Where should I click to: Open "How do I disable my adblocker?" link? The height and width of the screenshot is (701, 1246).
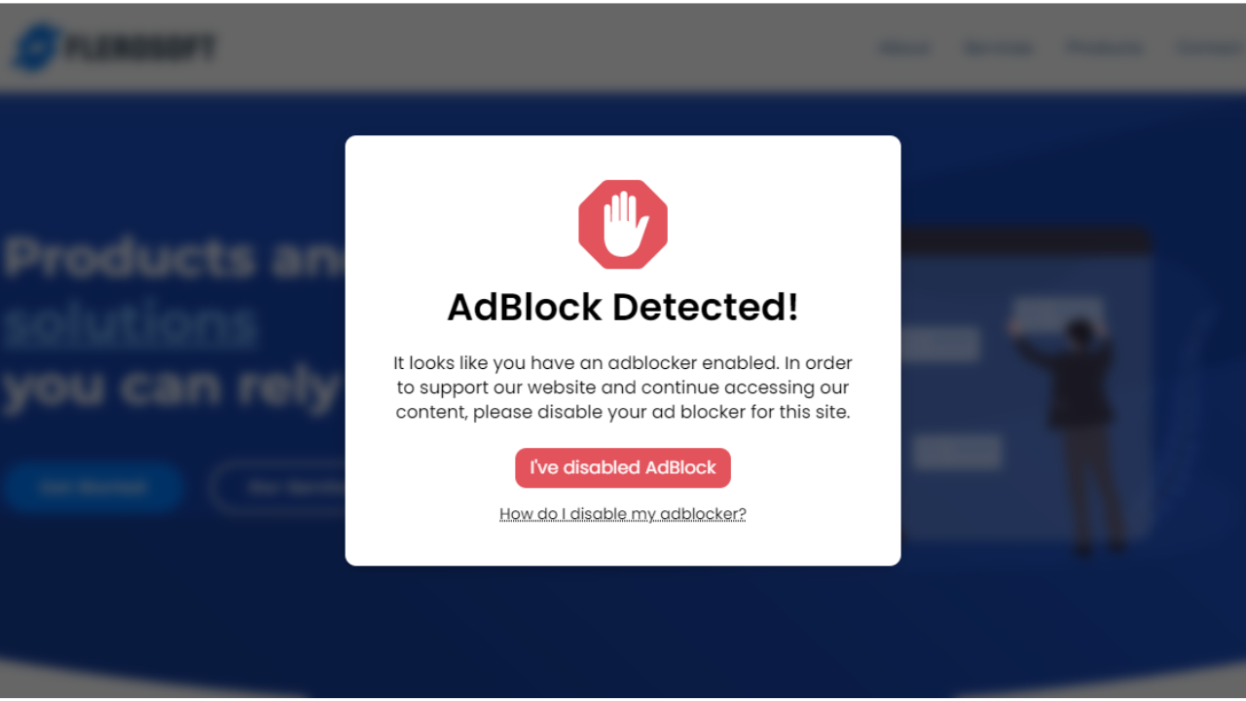[623, 514]
